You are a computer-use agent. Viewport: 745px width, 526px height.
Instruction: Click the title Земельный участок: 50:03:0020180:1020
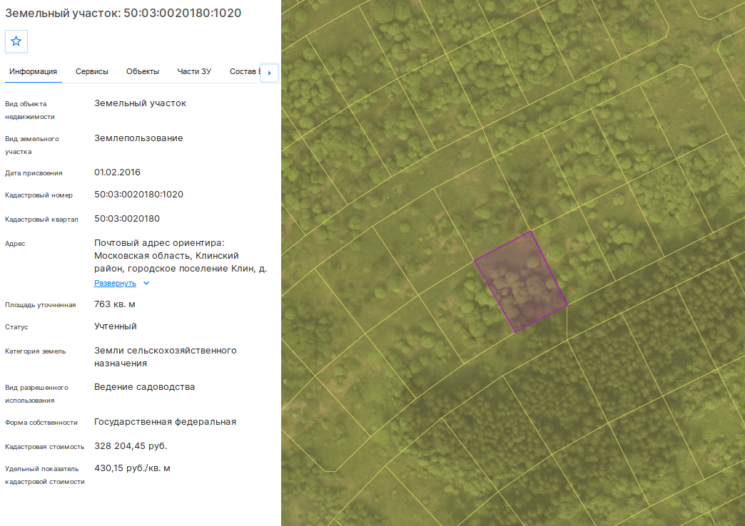coord(123,13)
